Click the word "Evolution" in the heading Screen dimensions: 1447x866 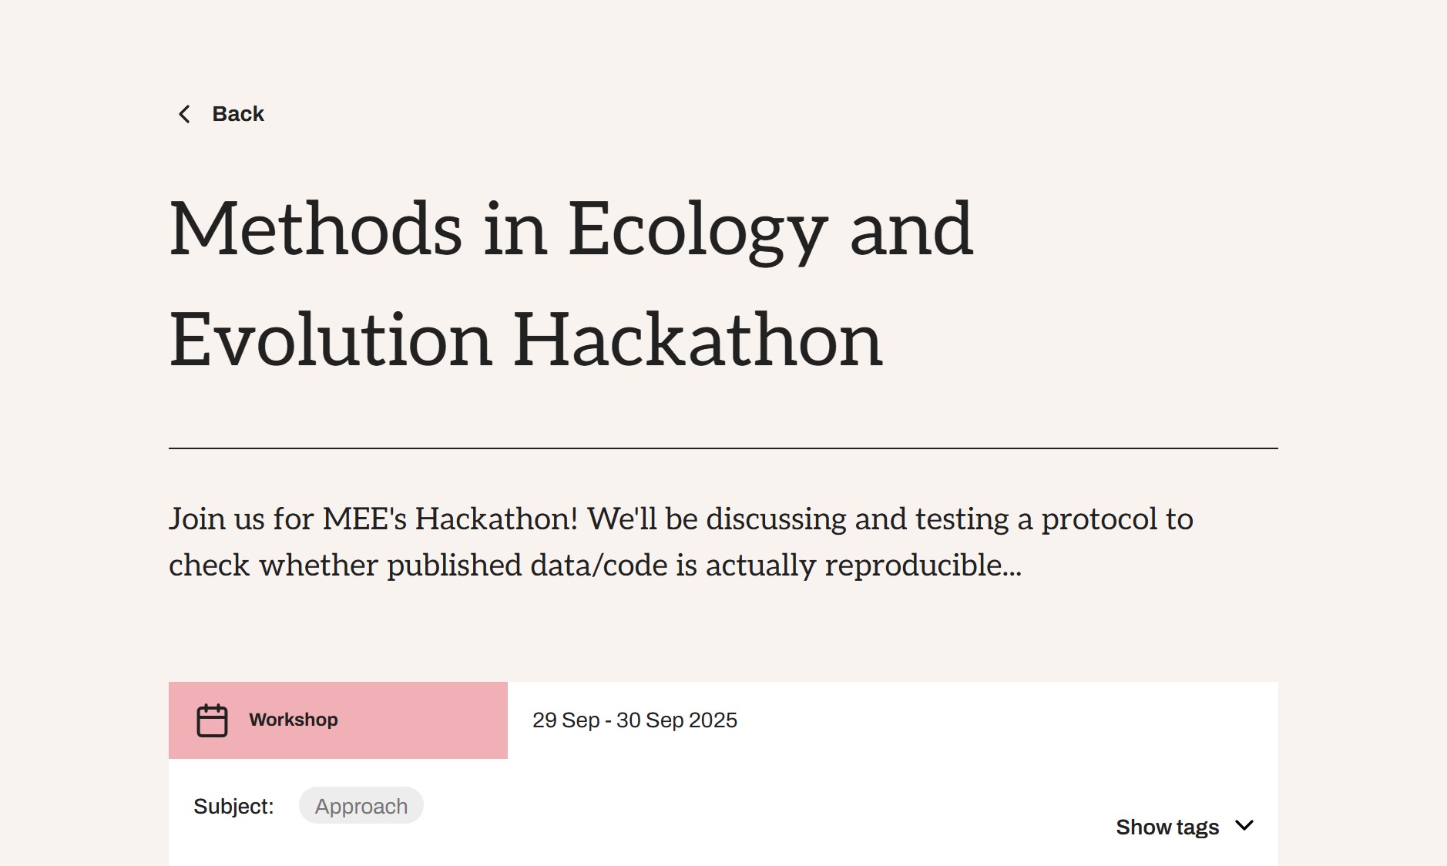[330, 340]
